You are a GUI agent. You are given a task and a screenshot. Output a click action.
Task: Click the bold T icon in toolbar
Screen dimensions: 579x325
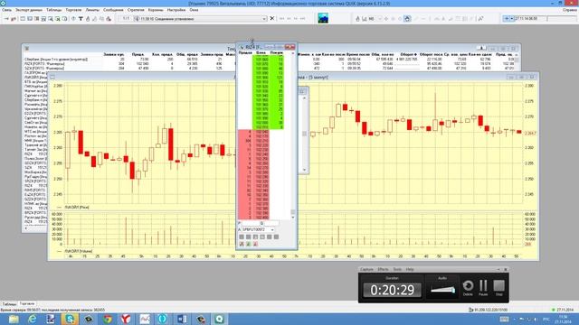pyautogui.click(x=81, y=18)
